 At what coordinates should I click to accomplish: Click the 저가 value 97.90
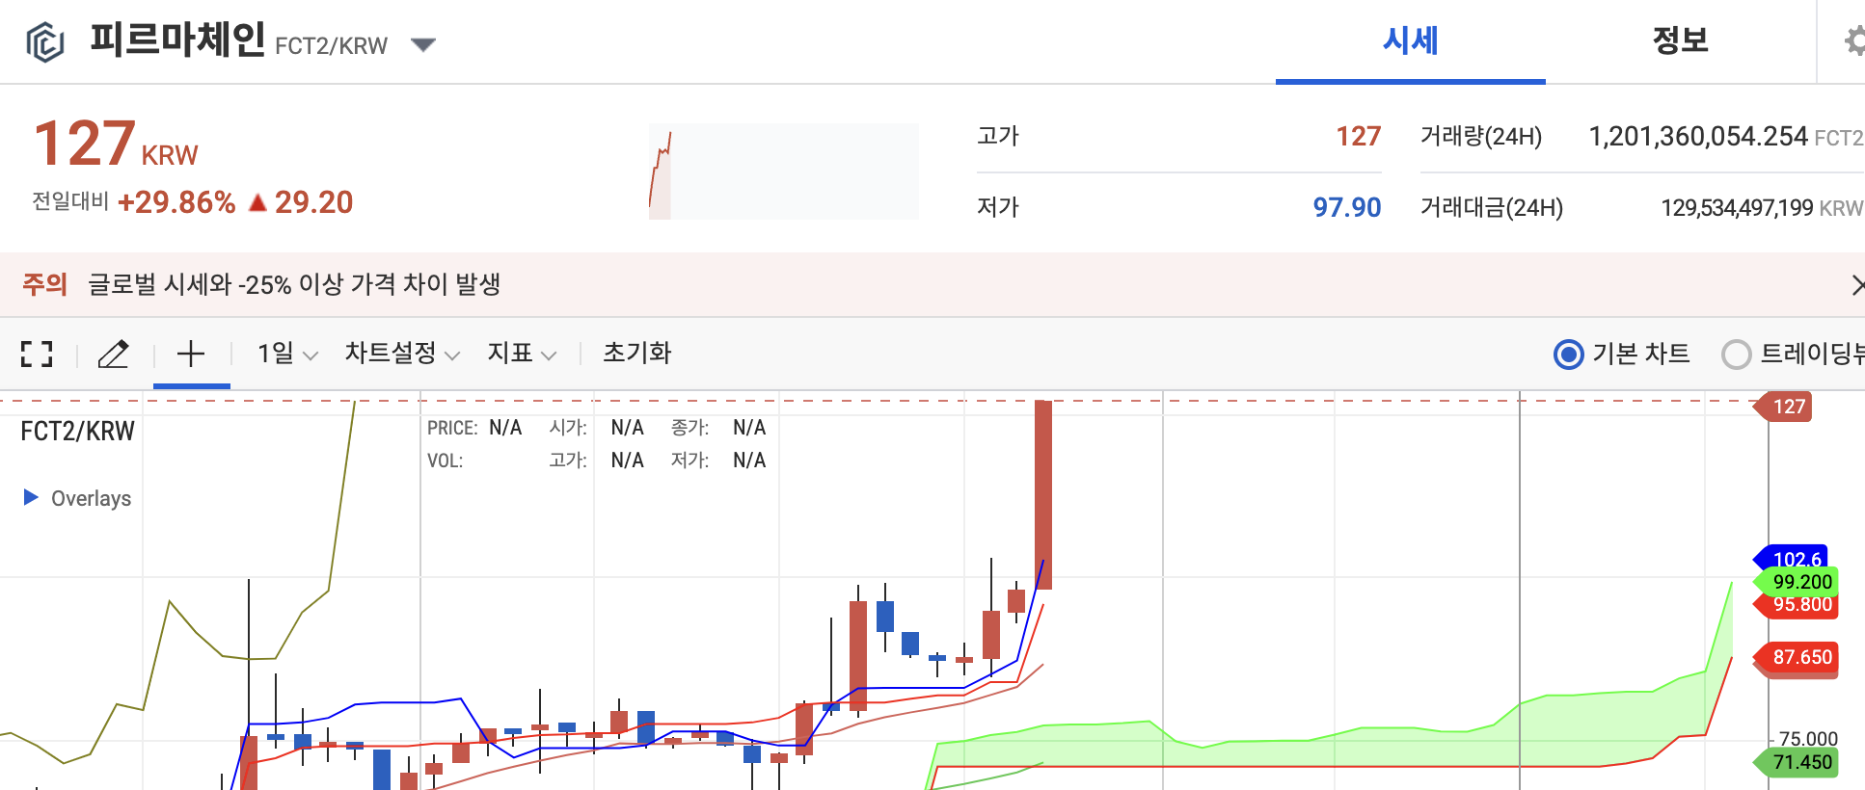pyautogui.click(x=1346, y=207)
